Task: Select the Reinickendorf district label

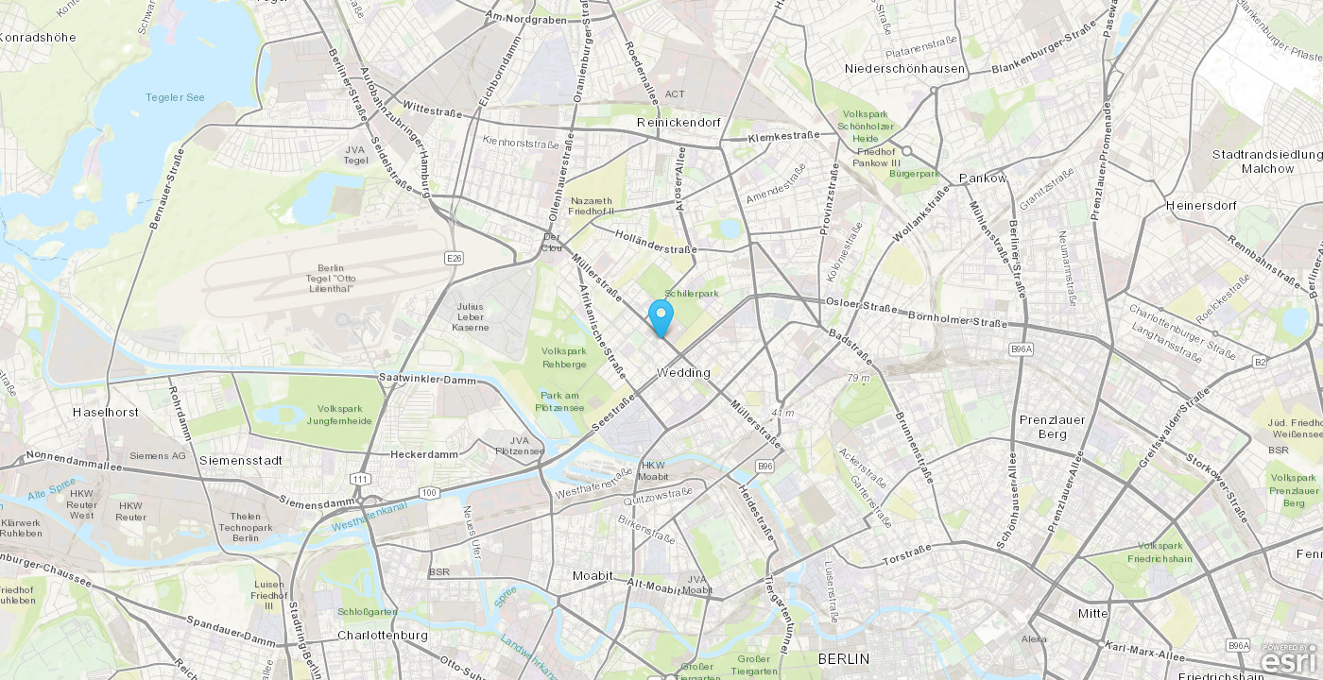Action: 679,123
